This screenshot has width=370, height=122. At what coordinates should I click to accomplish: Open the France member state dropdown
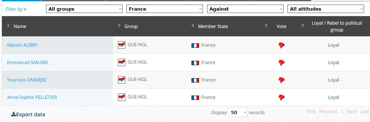point(165,9)
